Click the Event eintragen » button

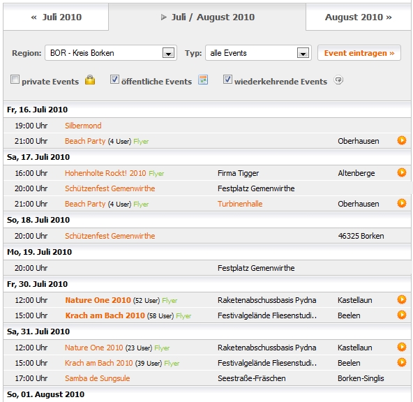point(359,53)
